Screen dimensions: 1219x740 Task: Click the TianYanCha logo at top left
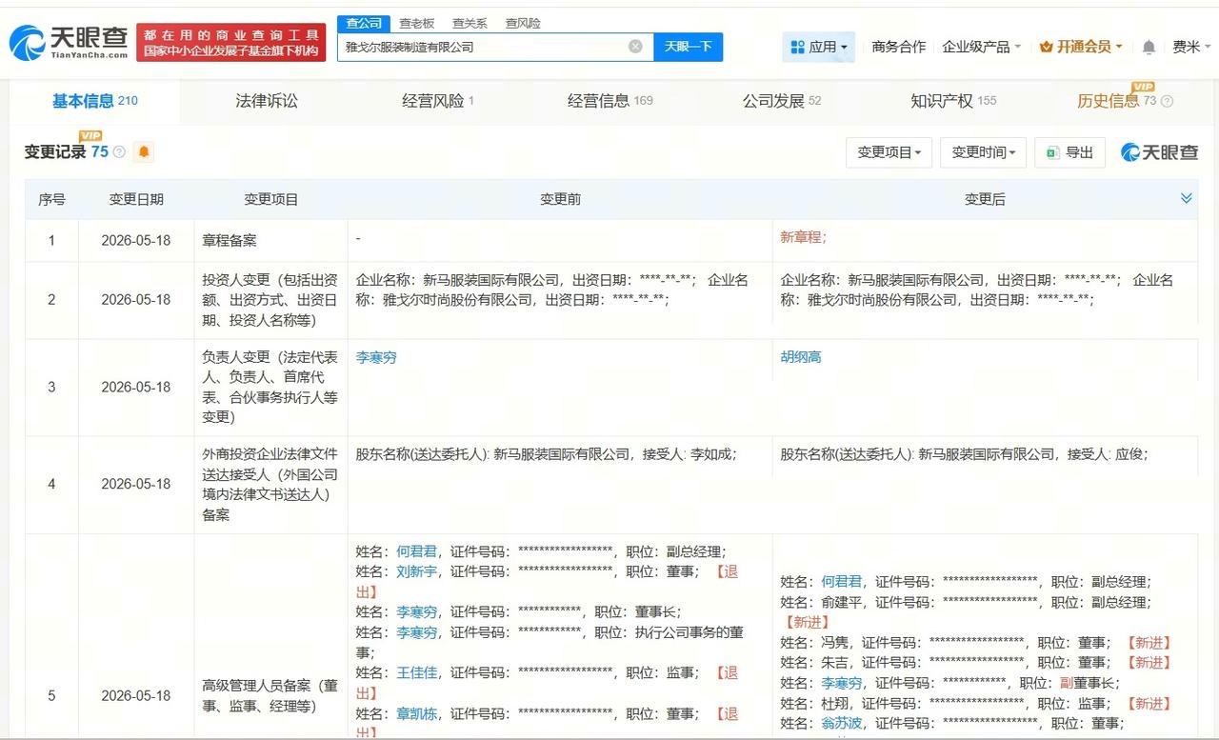[x=68, y=42]
